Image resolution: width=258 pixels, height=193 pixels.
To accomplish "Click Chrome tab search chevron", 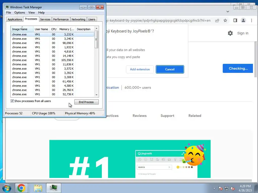I will tap(228, 12).
